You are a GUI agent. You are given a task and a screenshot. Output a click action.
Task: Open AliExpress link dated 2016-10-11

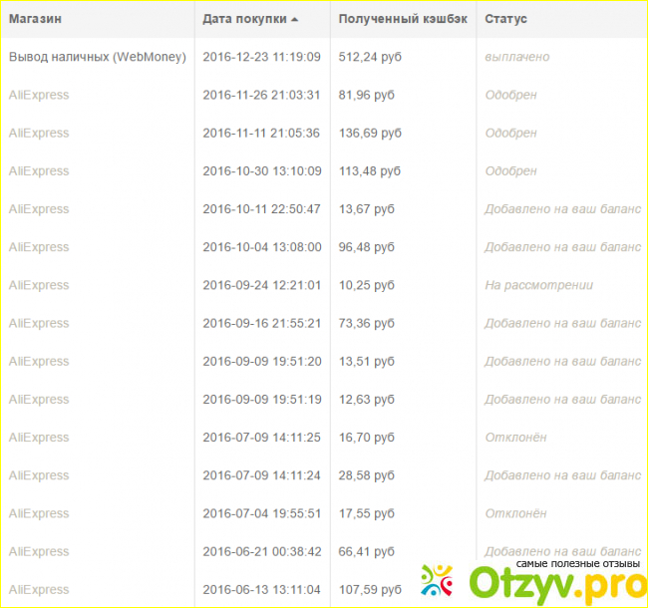(x=39, y=209)
